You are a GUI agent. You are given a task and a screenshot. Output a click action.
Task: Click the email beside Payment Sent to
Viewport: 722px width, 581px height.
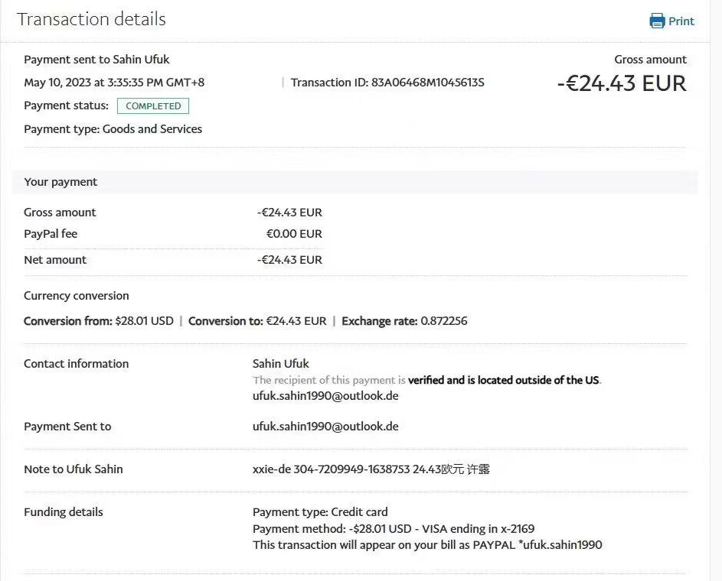click(x=325, y=427)
